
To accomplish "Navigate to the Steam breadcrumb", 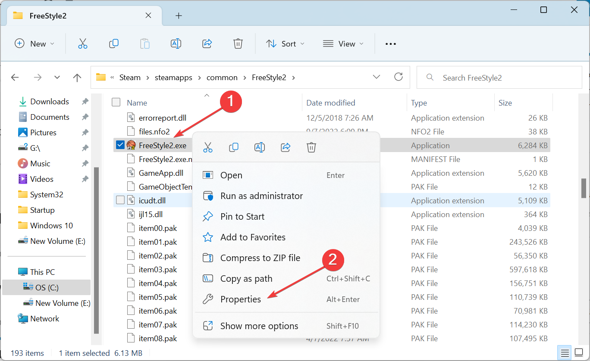I will pyautogui.click(x=130, y=78).
